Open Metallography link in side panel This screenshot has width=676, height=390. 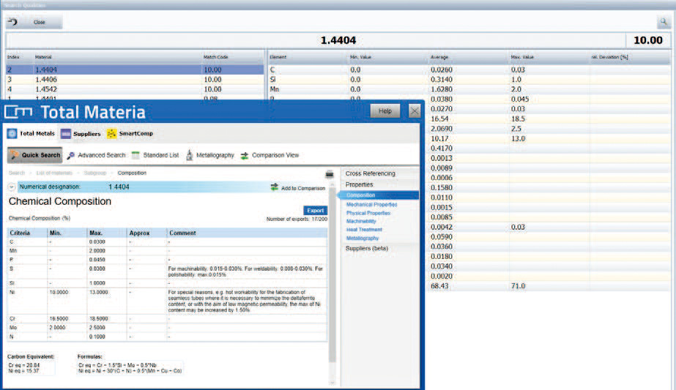(x=363, y=239)
